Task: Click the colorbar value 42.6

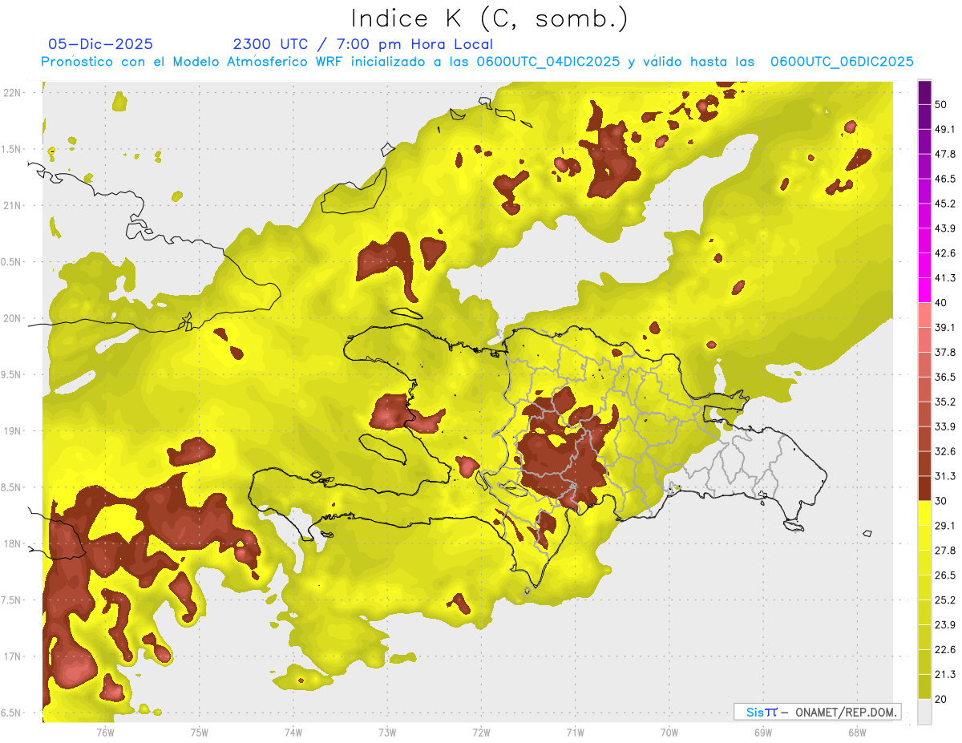Action: point(944,253)
